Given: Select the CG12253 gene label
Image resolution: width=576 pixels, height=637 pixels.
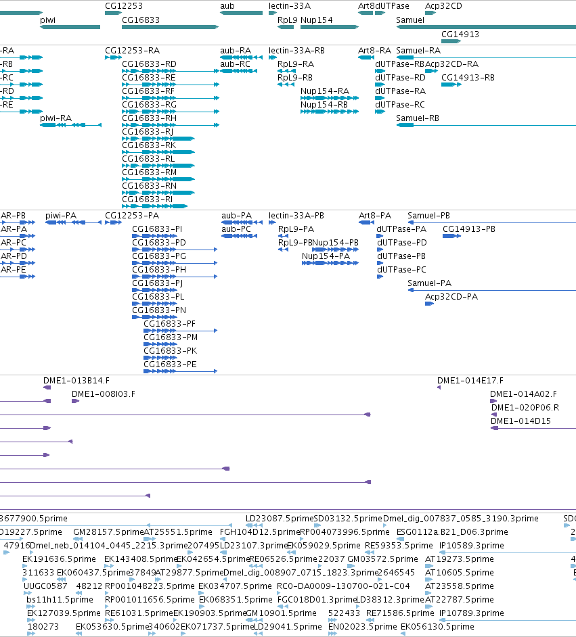Looking at the screenshot, I should coord(124,5).
